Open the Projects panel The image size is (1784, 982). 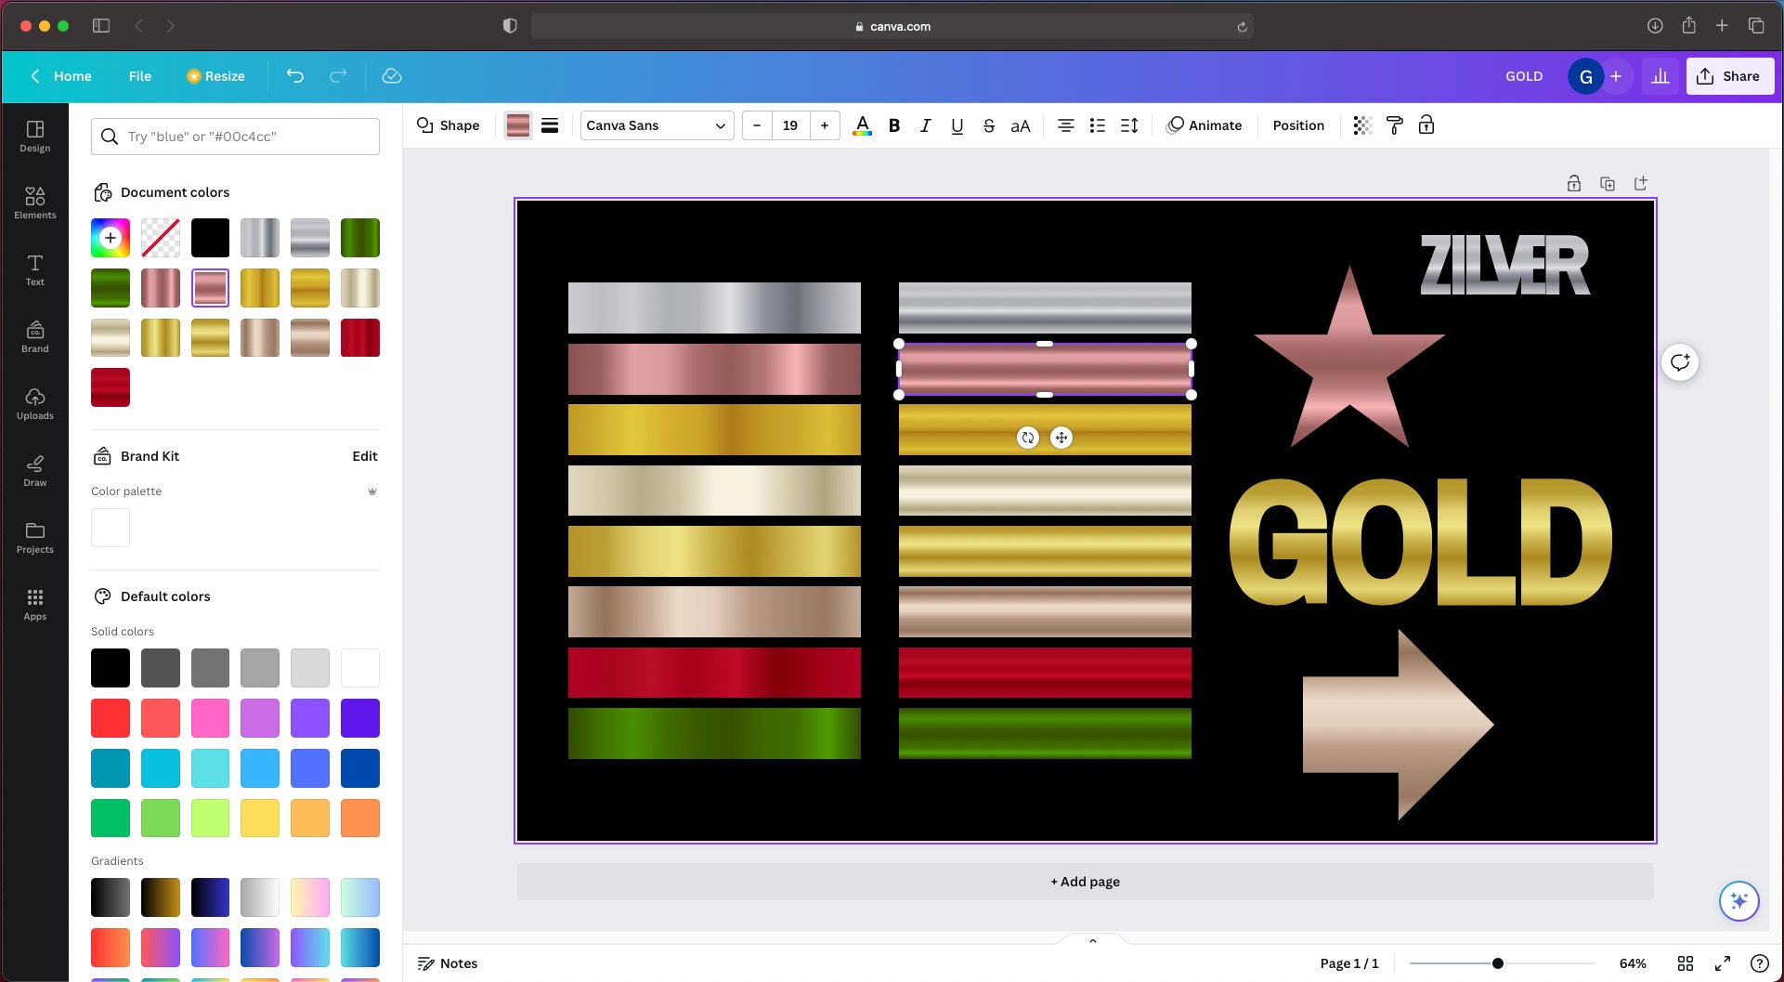(34, 537)
